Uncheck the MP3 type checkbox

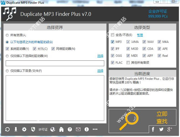112,42
